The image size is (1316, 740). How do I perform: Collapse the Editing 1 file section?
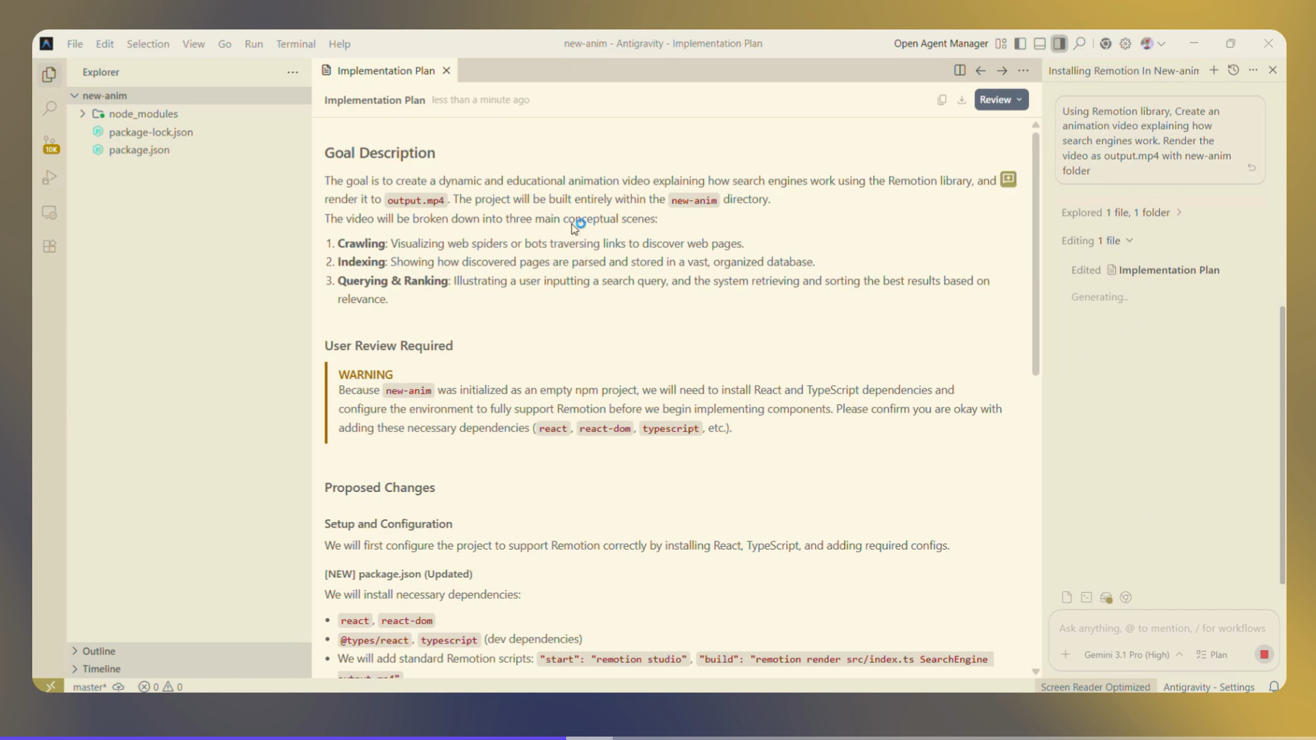[x=1097, y=241]
